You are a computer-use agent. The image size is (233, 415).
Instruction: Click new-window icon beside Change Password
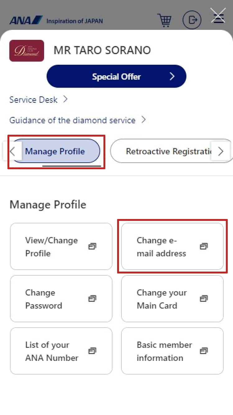pyautogui.click(x=92, y=299)
